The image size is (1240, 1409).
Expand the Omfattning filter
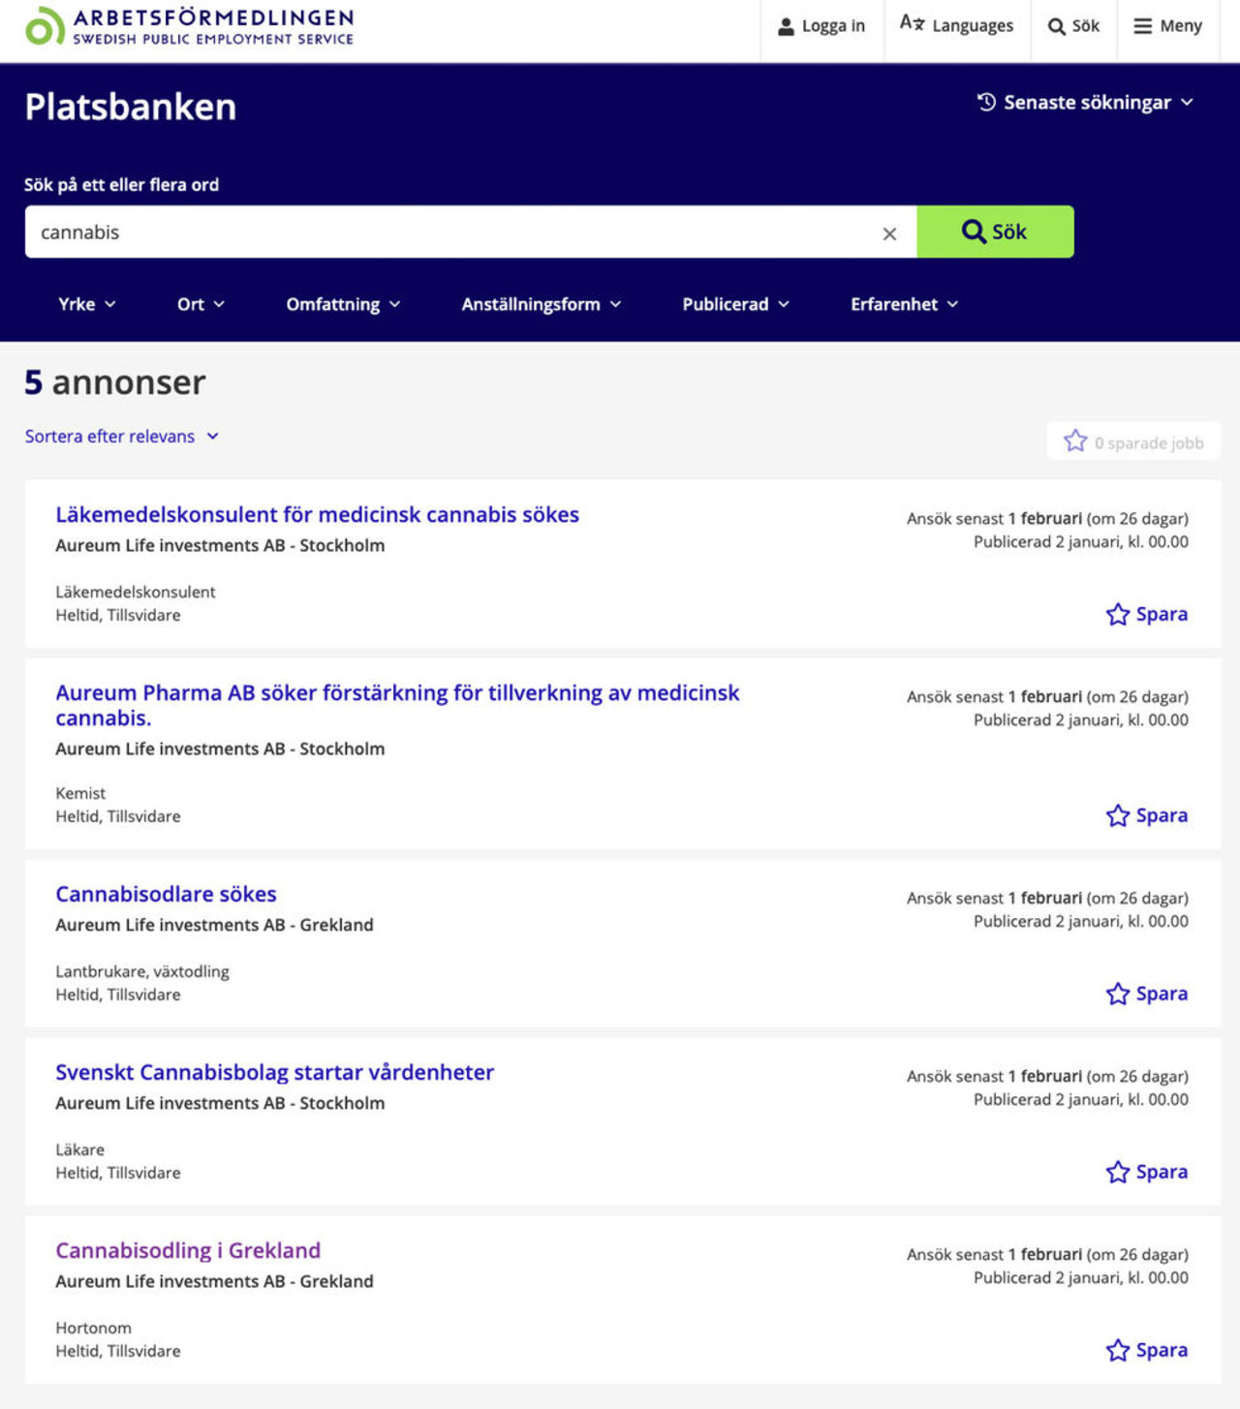coord(343,304)
